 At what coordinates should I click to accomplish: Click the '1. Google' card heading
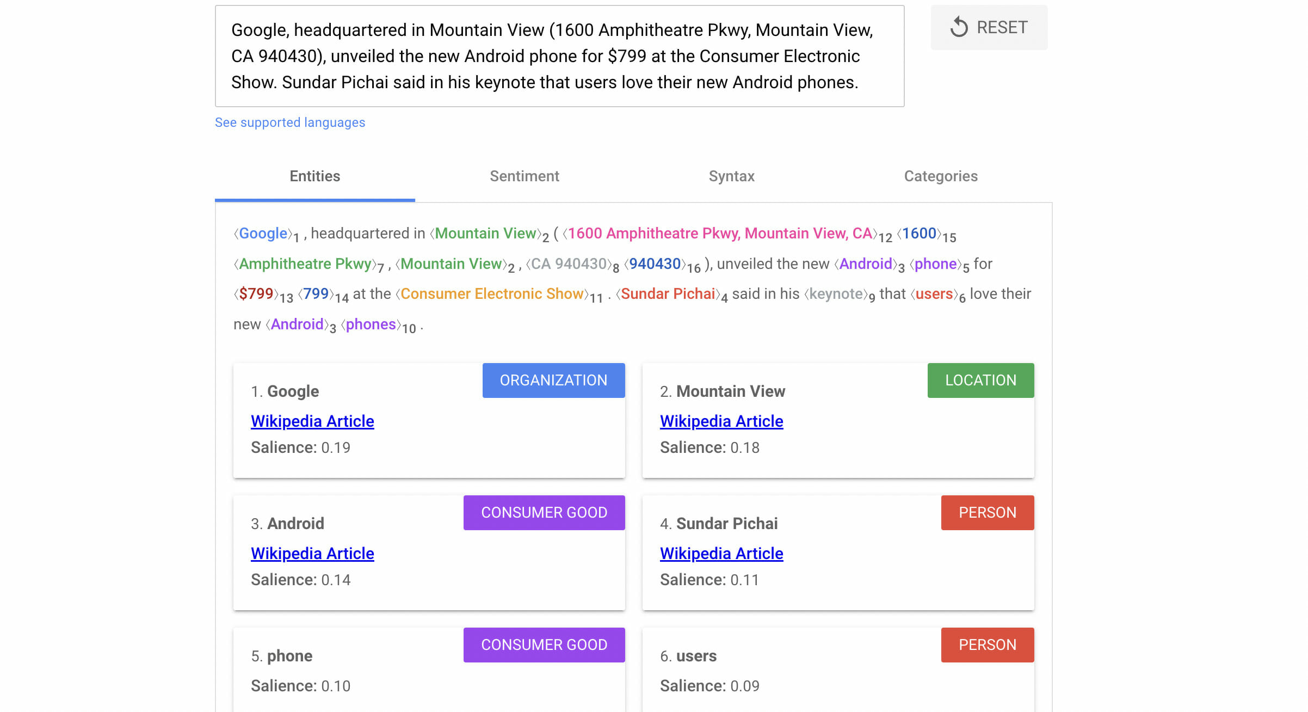285,391
